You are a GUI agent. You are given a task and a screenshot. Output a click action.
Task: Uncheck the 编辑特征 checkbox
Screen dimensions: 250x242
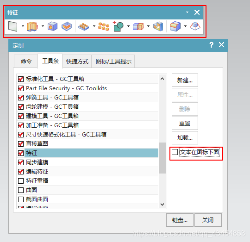[21, 172]
